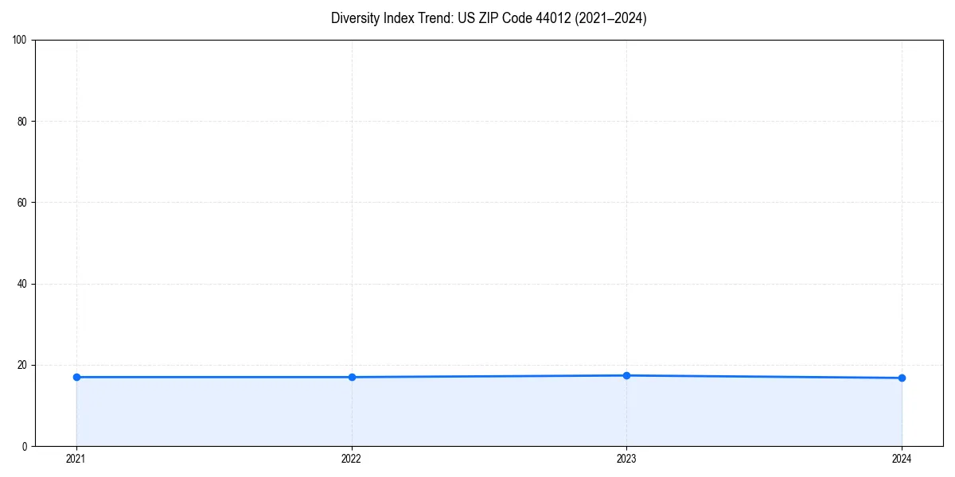
Task: Click the left y-axis line
Action: pyautogui.click(x=35, y=238)
